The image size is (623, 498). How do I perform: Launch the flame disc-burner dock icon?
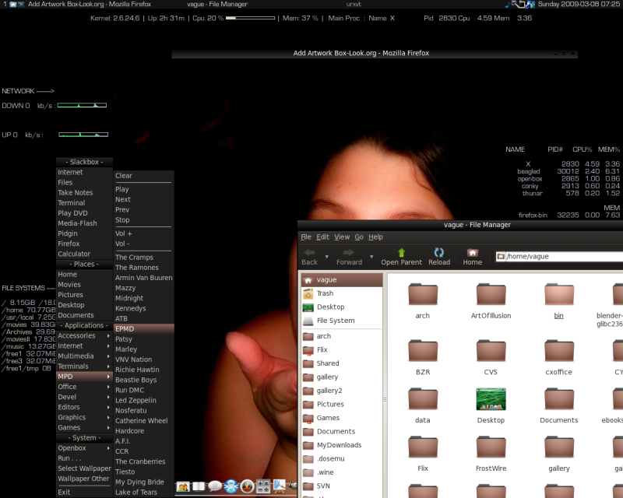(247, 486)
